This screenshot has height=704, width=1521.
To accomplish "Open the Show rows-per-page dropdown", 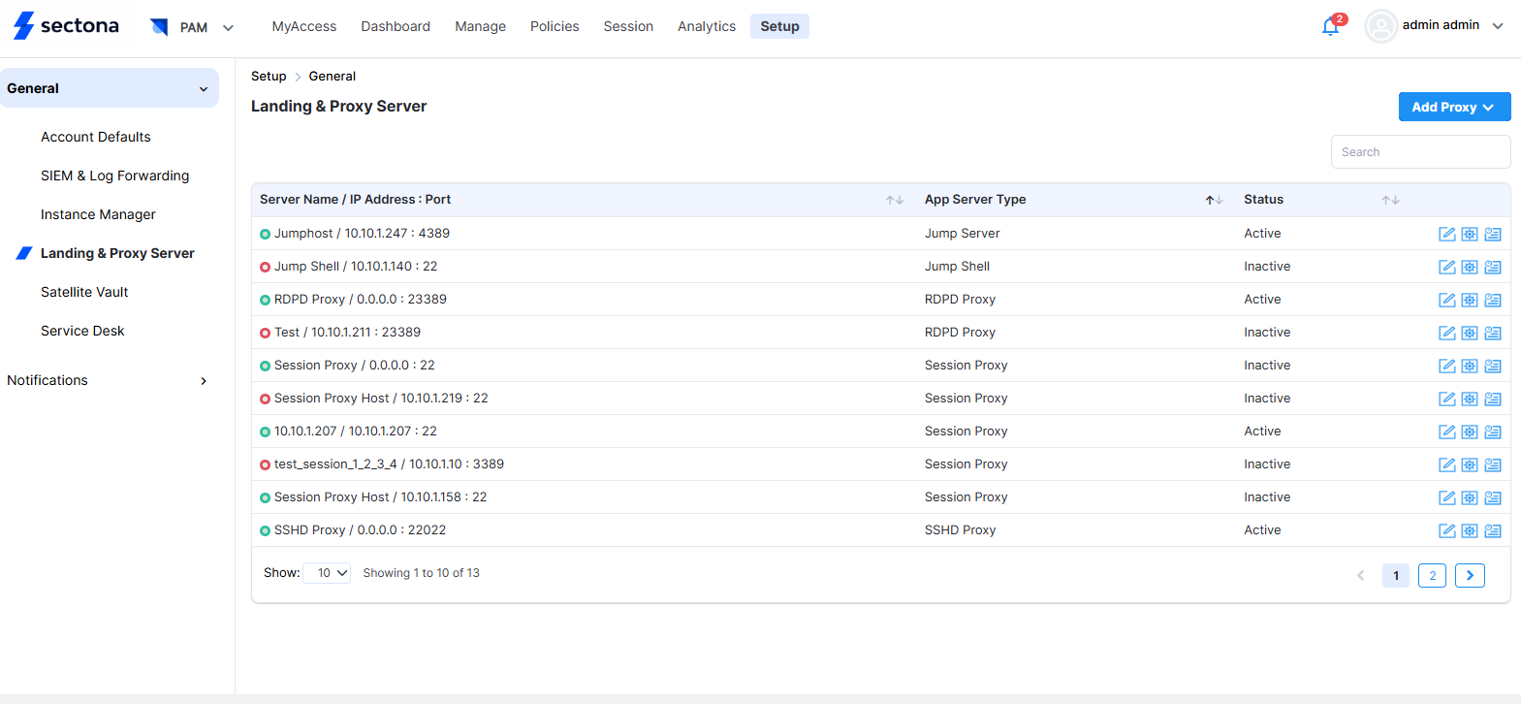I will 327,573.
